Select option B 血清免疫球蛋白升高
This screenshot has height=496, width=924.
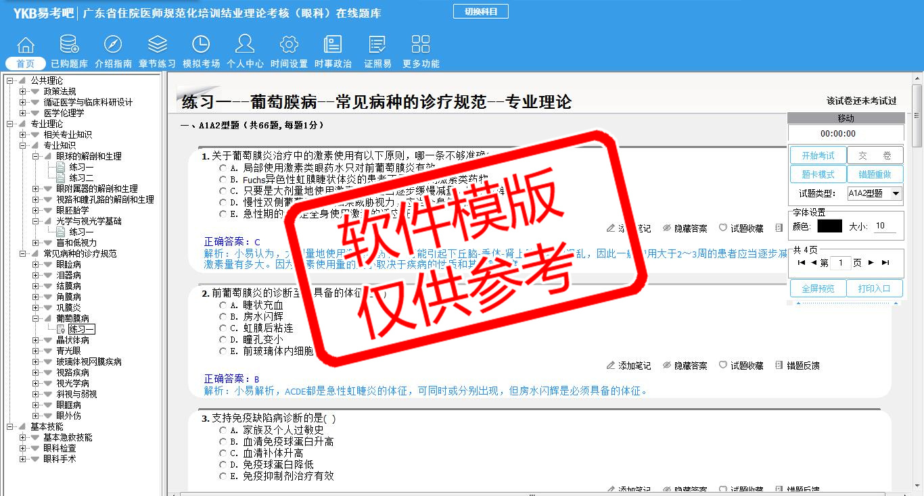223,441
